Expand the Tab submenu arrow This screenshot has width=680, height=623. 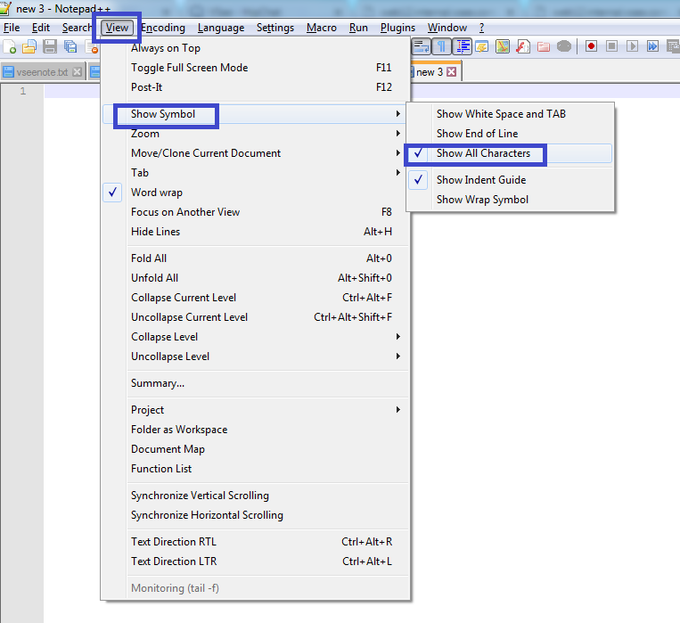click(397, 173)
